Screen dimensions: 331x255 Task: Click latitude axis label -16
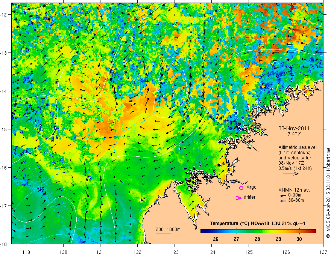click(x=4, y=168)
